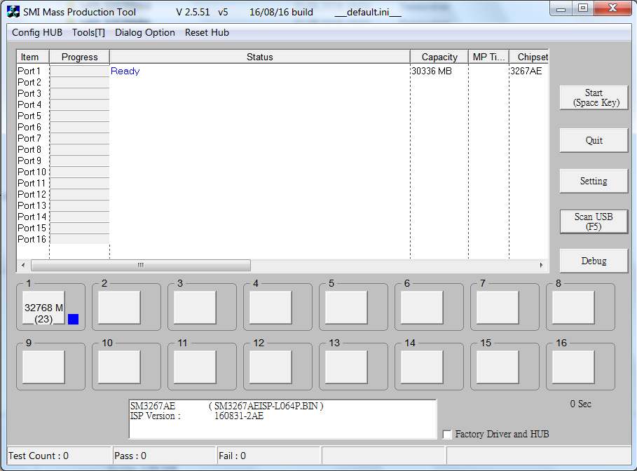Click the SM3267AEISP-L064P.BIN text
Viewport: 637px width, 471px height.
pyautogui.click(x=266, y=406)
